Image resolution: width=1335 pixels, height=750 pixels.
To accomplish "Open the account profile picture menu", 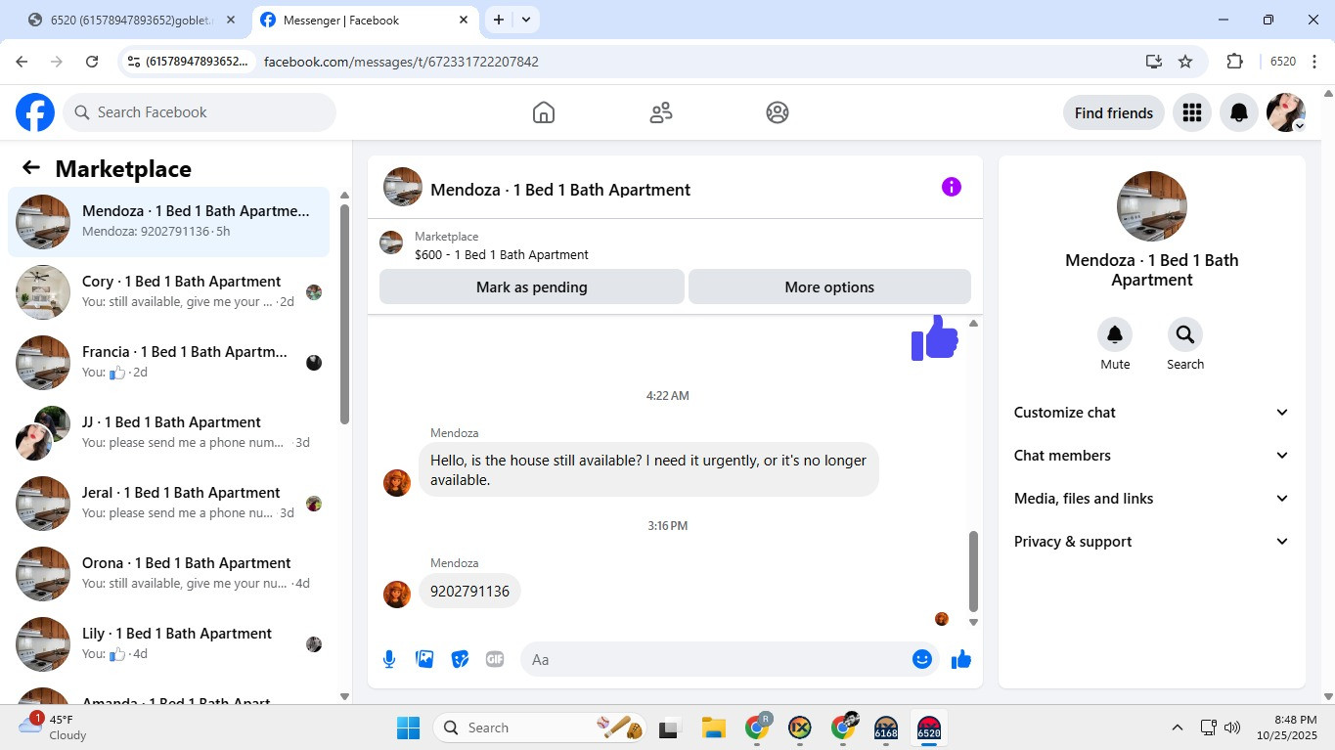I will [x=1286, y=112].
